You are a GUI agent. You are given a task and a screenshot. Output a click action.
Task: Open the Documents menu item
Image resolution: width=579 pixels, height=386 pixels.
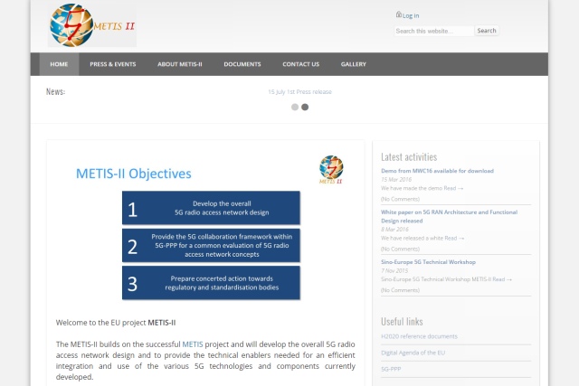242,64
